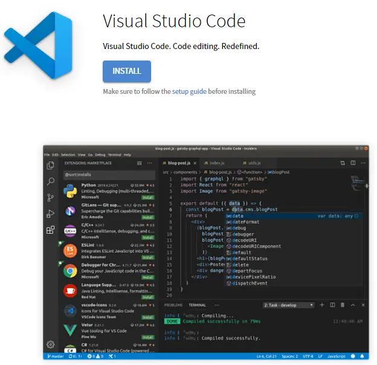
Task: Open the Run and Debug icon
Action: [51, 214]
